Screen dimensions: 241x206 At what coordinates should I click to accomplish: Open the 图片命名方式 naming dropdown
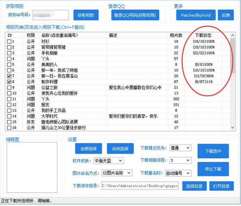point(117,173)
